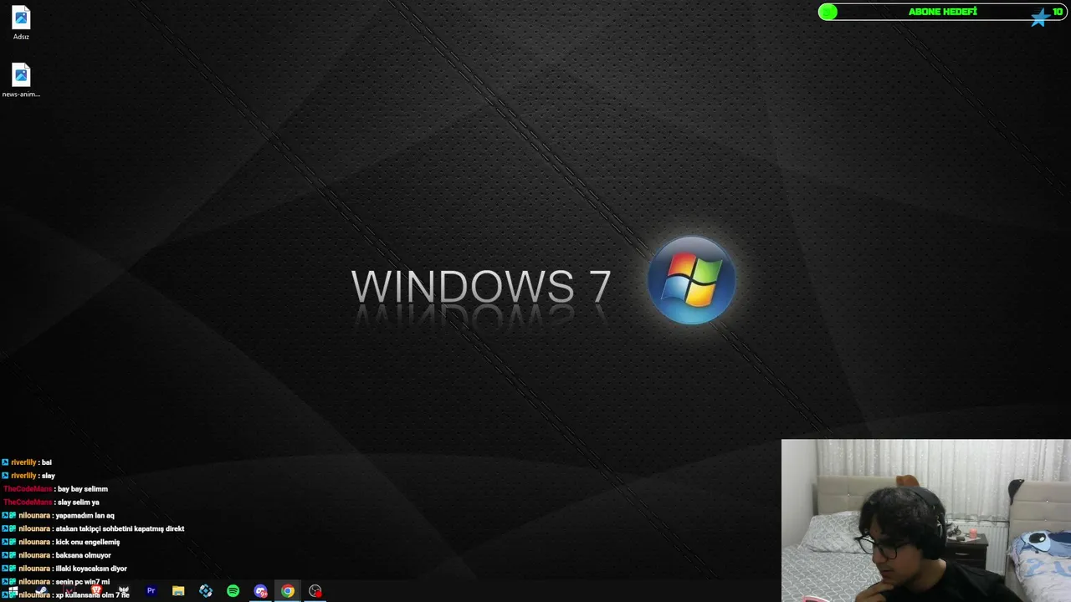Screen dimensions: 1071x602
Task: Open Discord with notification badge
Action: [x=260, y=590]
